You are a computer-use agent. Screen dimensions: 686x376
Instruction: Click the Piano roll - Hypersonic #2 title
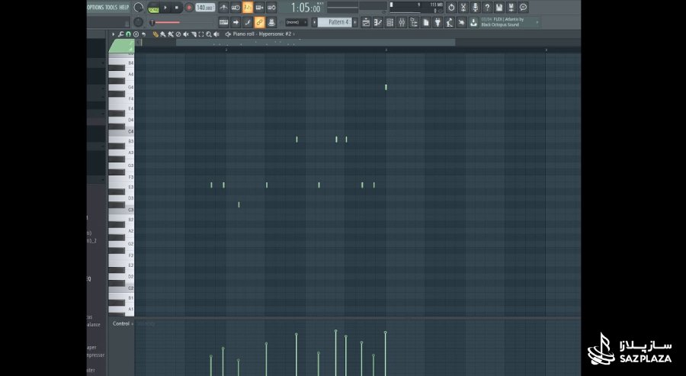[x=262, y=34]
